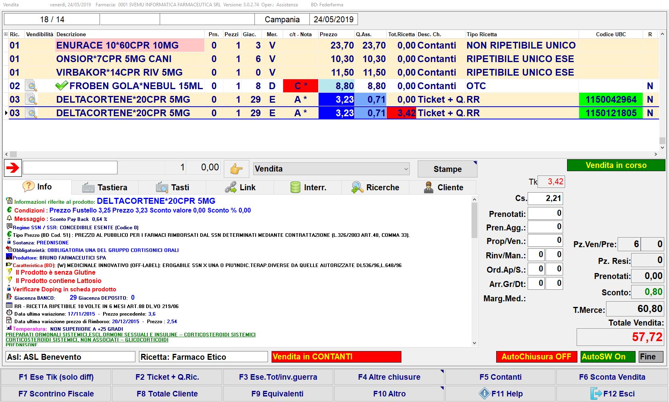
Task: Click the red arrow icon beside input field
Action: click(13, 168)
